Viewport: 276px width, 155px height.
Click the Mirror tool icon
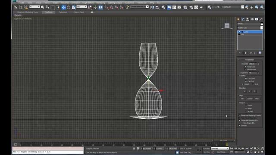point(152,7)
